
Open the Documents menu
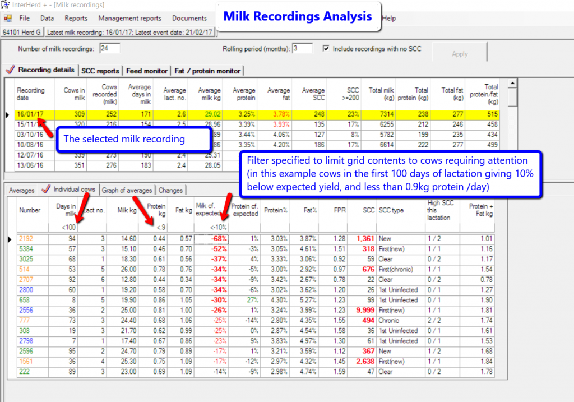coord(189,19)
